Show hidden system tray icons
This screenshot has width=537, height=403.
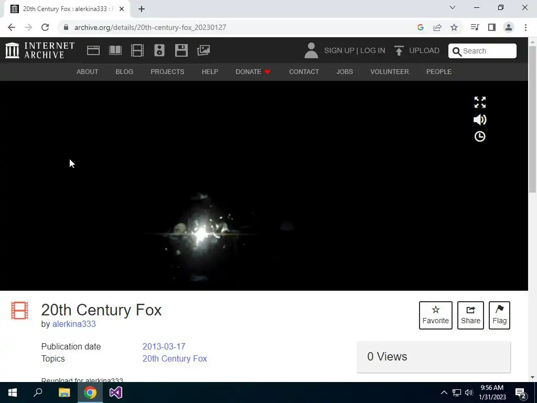pyautogui.click(x=444, y=393)
